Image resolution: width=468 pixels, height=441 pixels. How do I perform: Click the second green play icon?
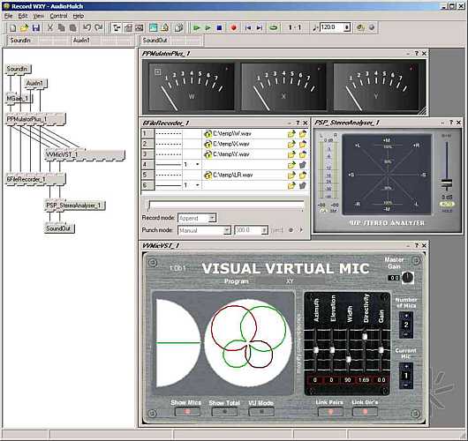point(208,28)
